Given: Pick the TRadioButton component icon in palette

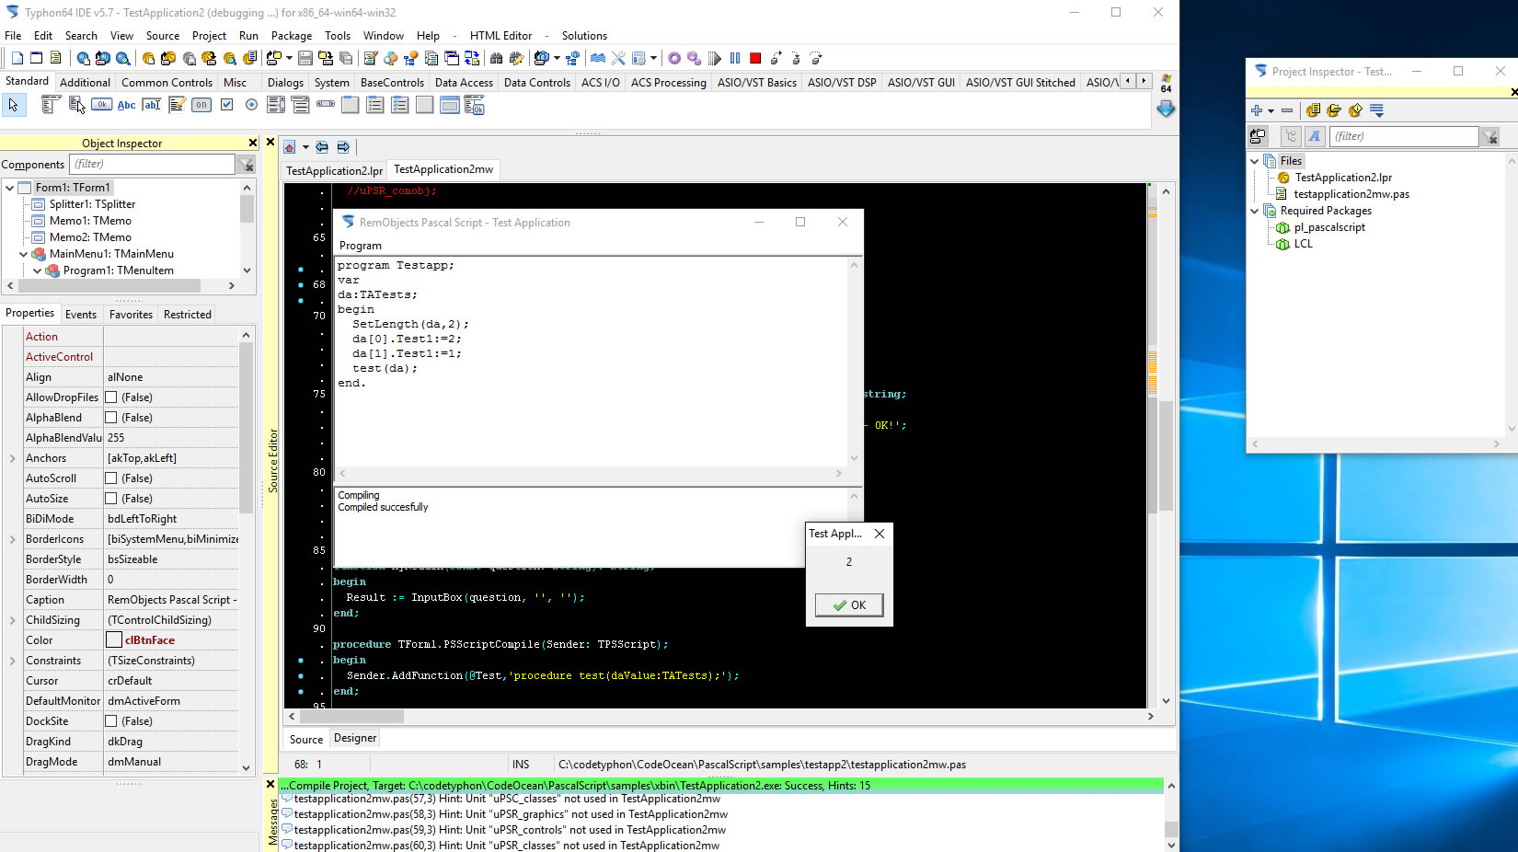Looking at the screenshot, I should click(251, 105).
